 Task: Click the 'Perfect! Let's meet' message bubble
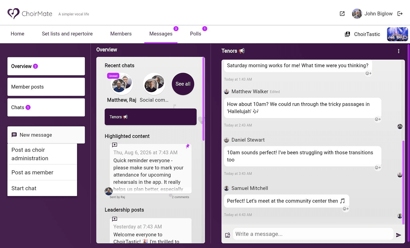pyautogui.click(x=286, y=201)
